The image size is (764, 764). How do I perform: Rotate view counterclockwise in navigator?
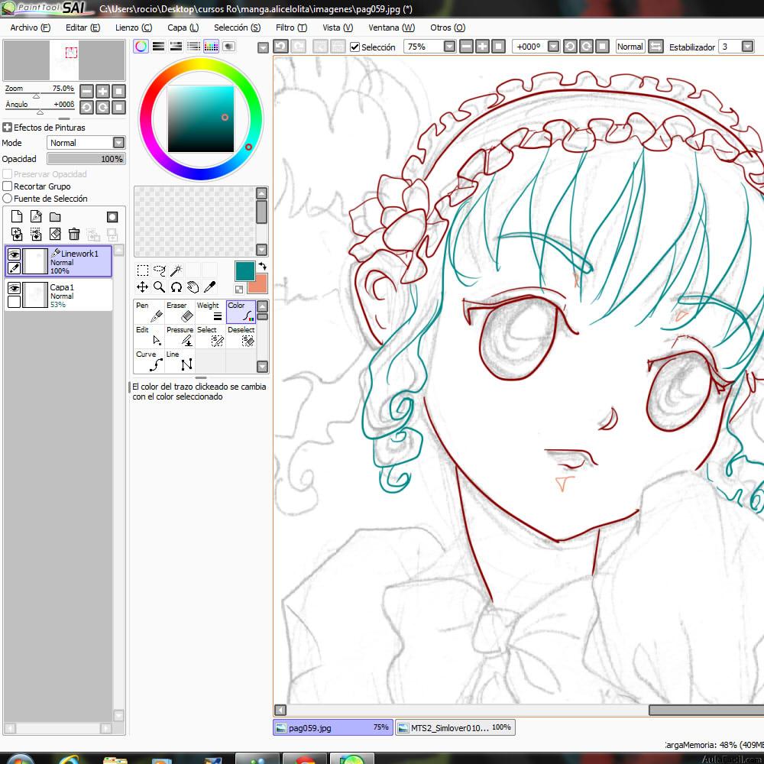point(87,107)
